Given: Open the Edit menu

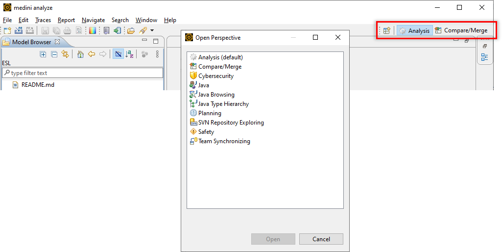Looking at the screenshot, I should 24,20.
